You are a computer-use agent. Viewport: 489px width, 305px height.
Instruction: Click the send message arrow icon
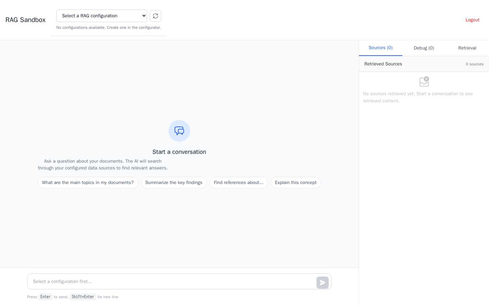coord(323,283)
